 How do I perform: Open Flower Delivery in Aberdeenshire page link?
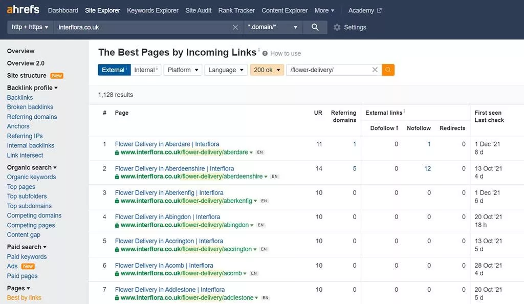pos(174,168)
